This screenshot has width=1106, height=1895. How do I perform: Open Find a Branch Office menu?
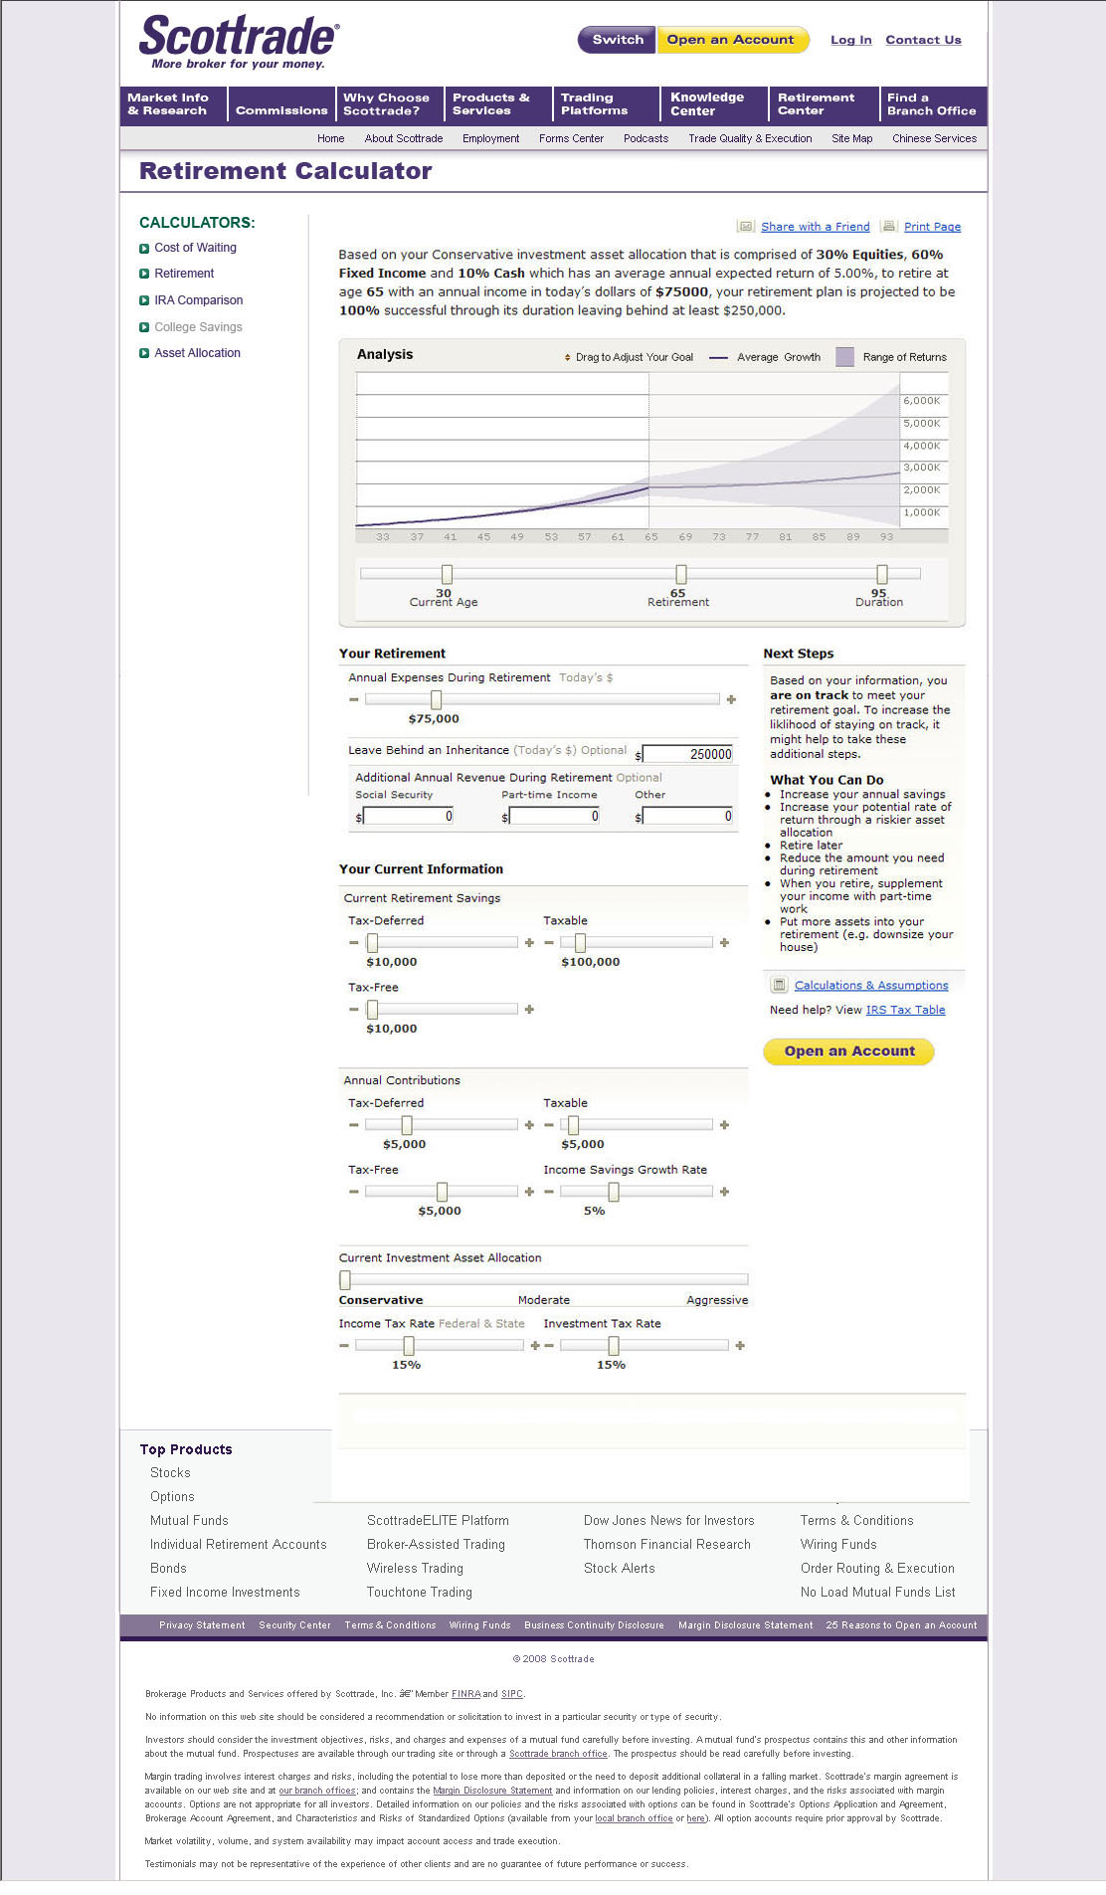[932, 104]
